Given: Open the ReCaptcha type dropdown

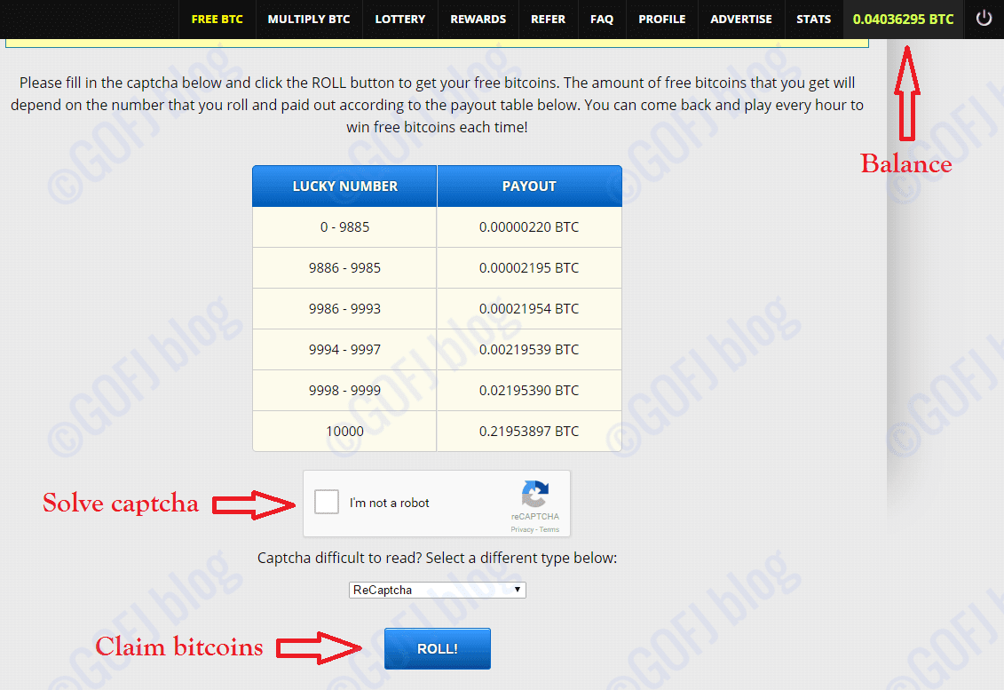Looking at the screenshot, I should [x=438, y=590].
